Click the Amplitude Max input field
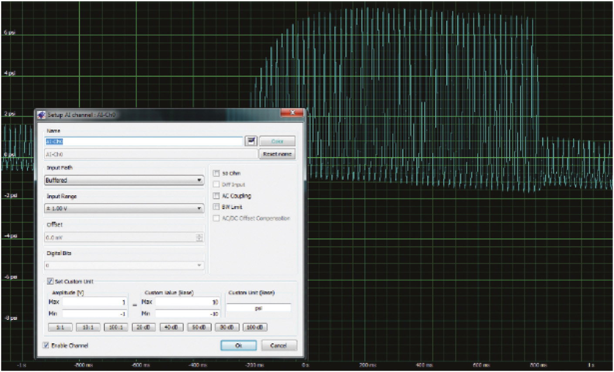 (94, 302)
